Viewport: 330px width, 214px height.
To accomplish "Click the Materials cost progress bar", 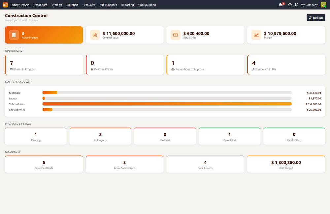I will [x=167, y=93].
